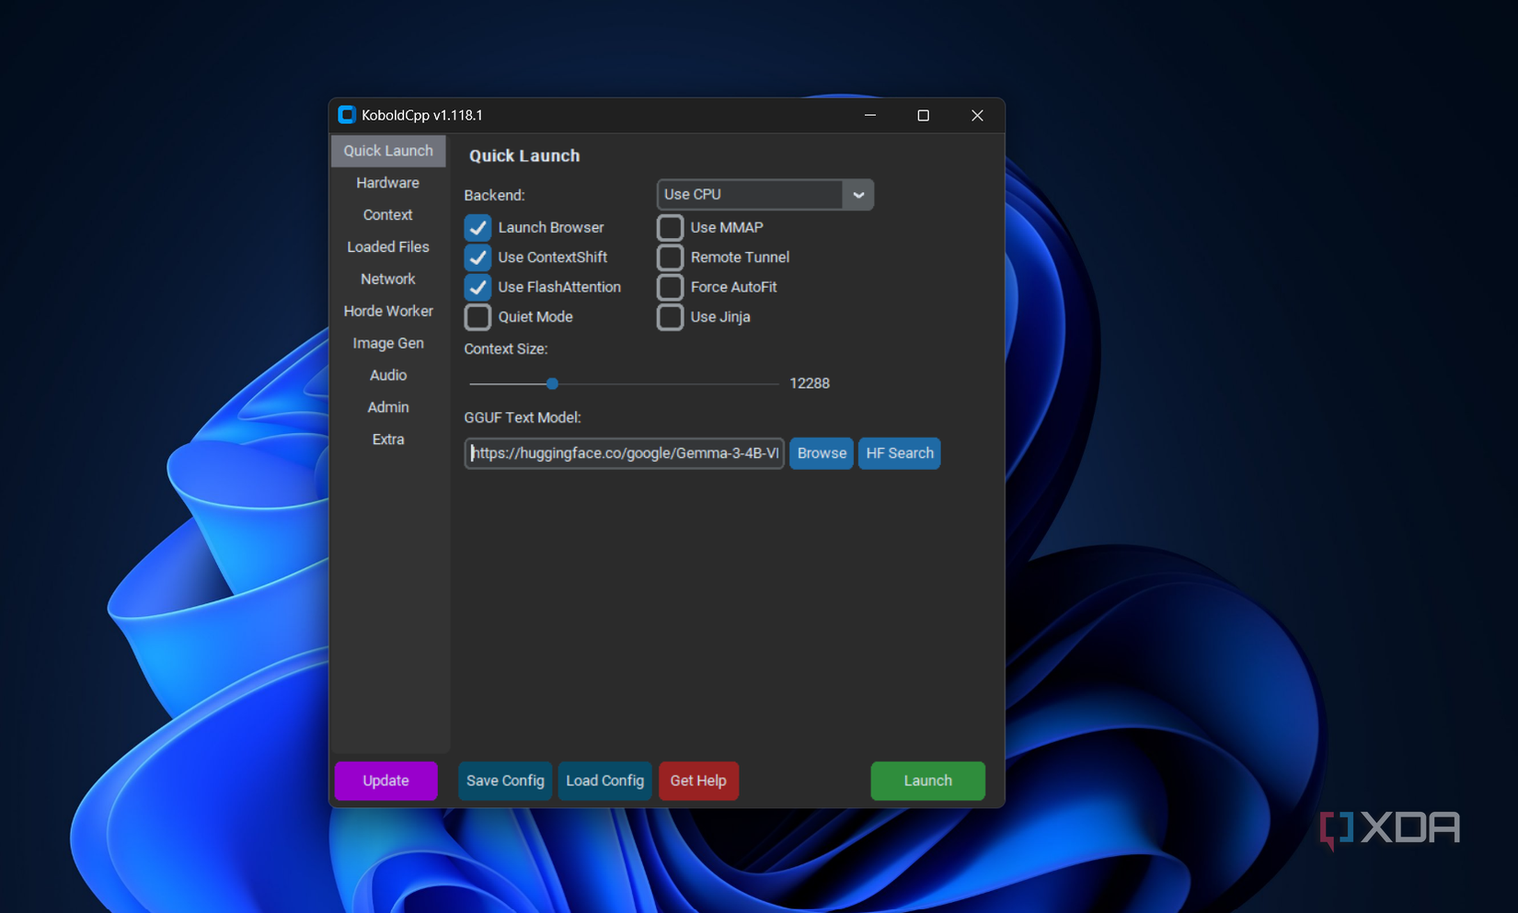Click the purple Update button
This screenshot has width=1518, height=913.
pos(385,781)
